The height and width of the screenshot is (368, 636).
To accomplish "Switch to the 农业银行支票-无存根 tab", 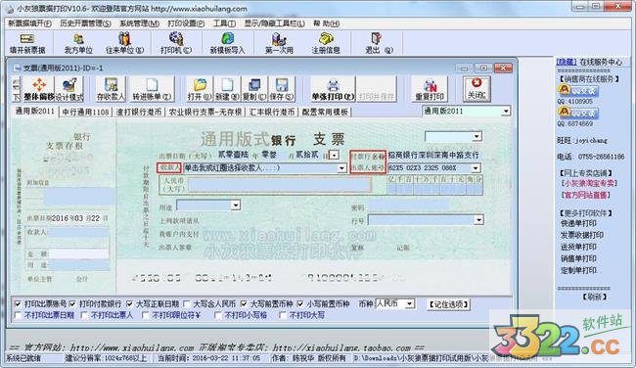I will tap(204, 113).
